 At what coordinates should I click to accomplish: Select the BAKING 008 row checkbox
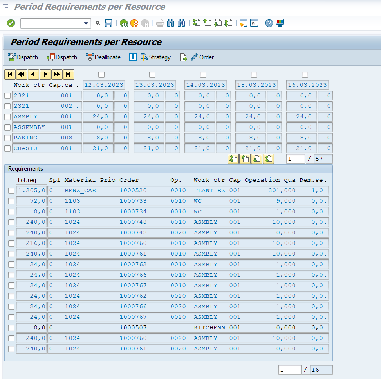7,138
